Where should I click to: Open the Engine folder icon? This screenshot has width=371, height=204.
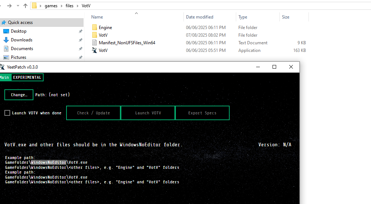[94, 28]
